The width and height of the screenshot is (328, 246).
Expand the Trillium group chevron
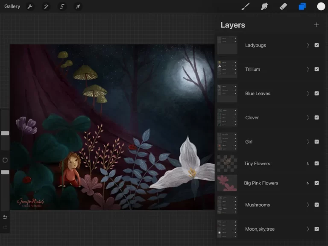[307, 69]
